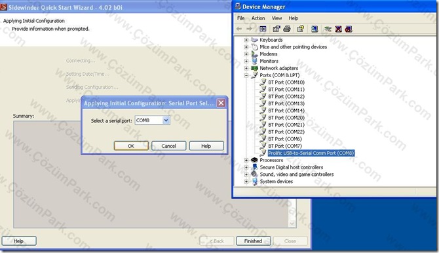
Task: Click plug icon beside Prolific USB-to-Serial port
Action: click(x=263, y=153)
